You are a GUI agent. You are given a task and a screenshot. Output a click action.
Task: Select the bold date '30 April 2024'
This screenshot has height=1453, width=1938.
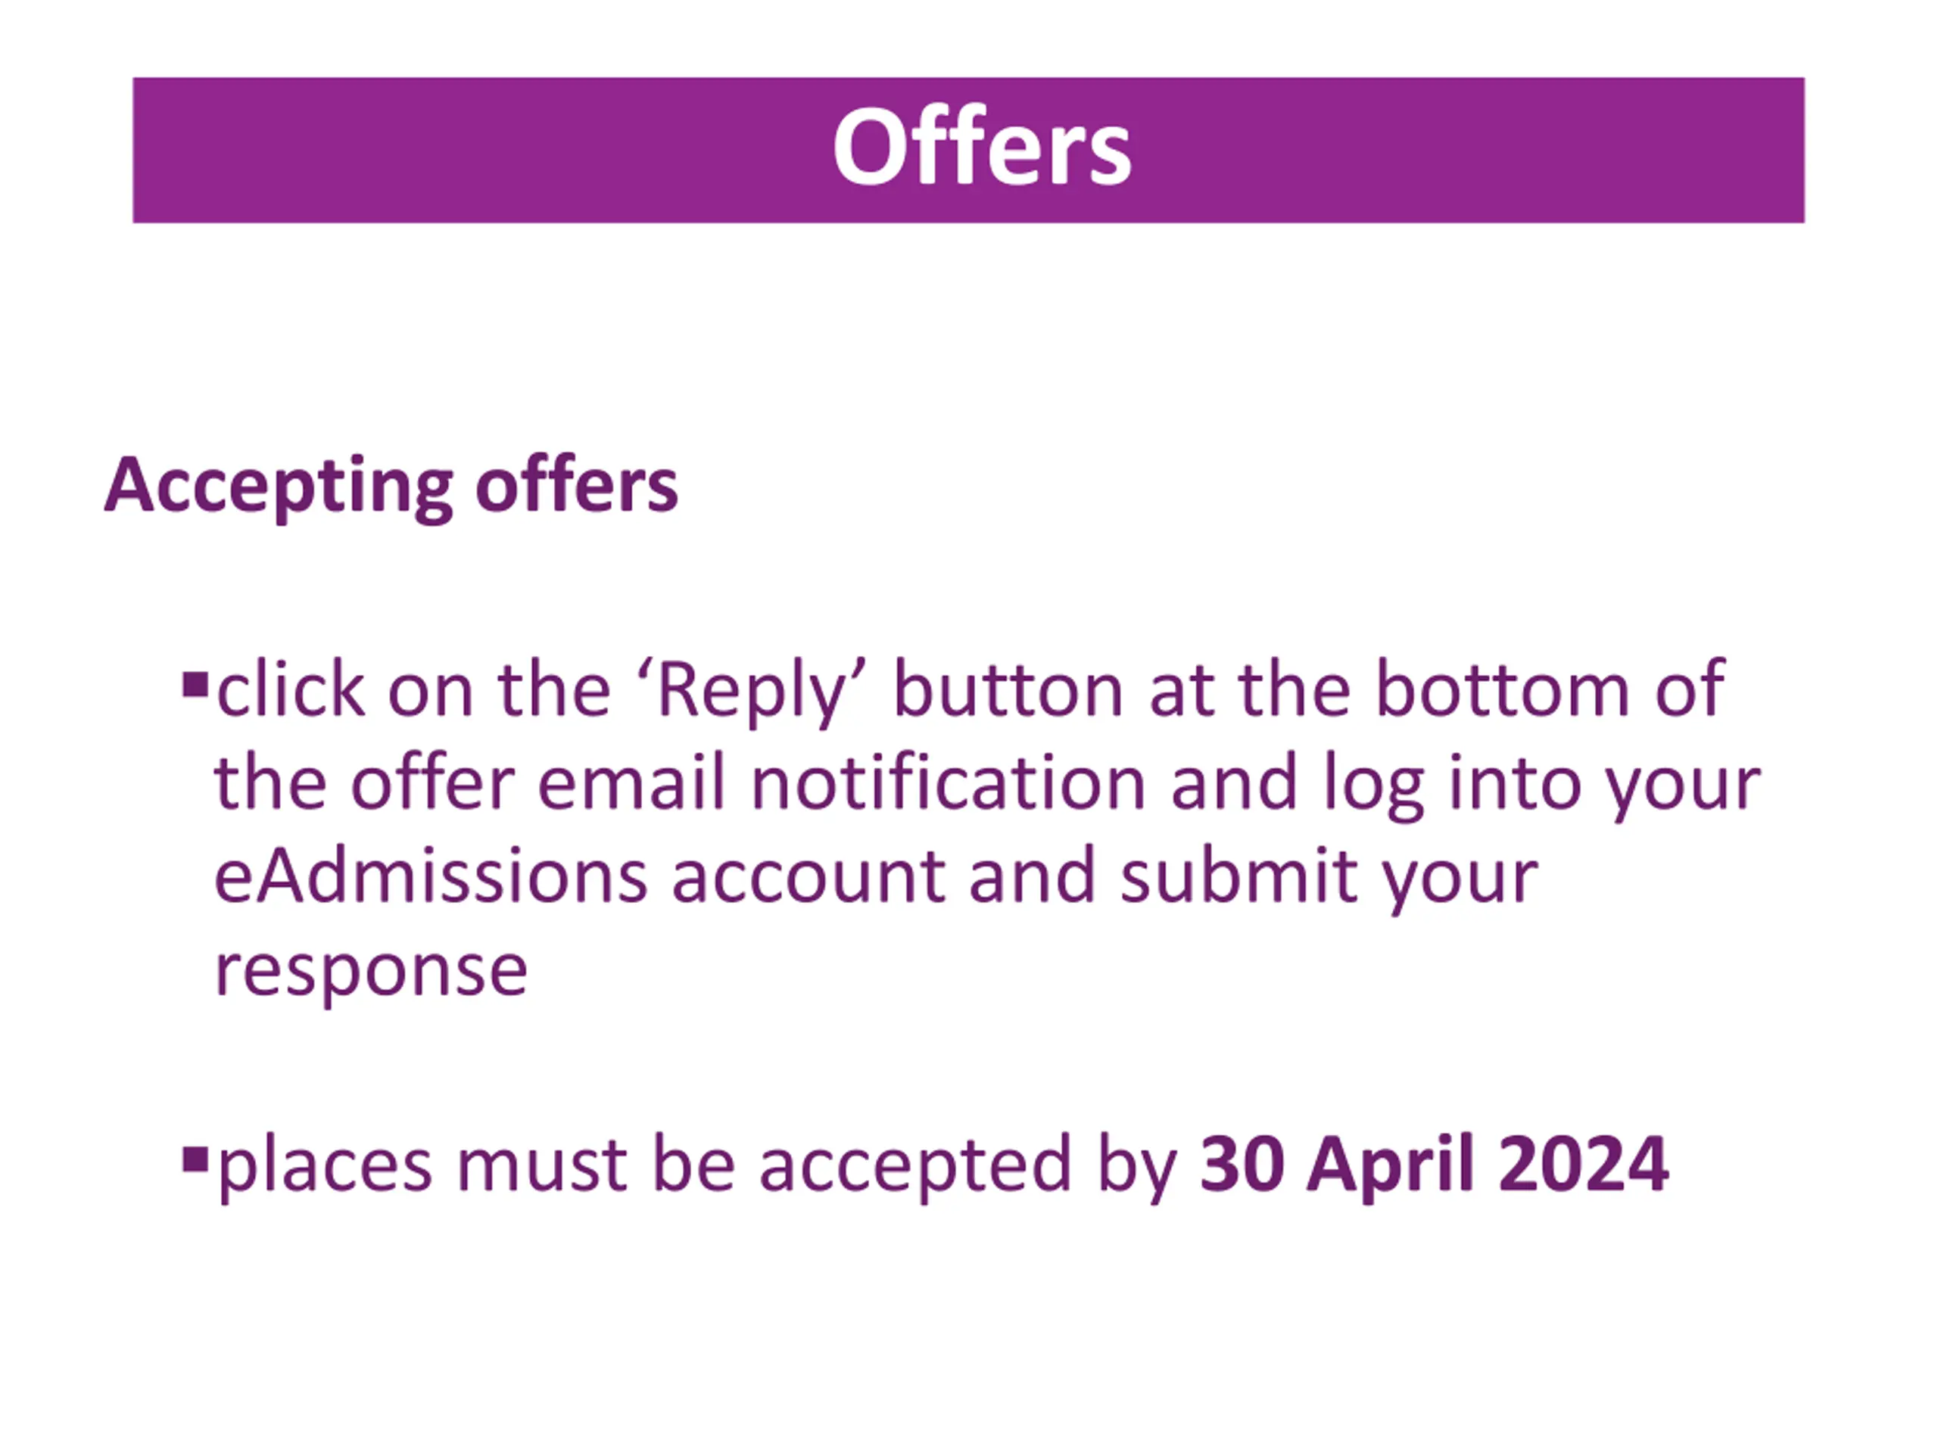[x=1435, y=1165]
